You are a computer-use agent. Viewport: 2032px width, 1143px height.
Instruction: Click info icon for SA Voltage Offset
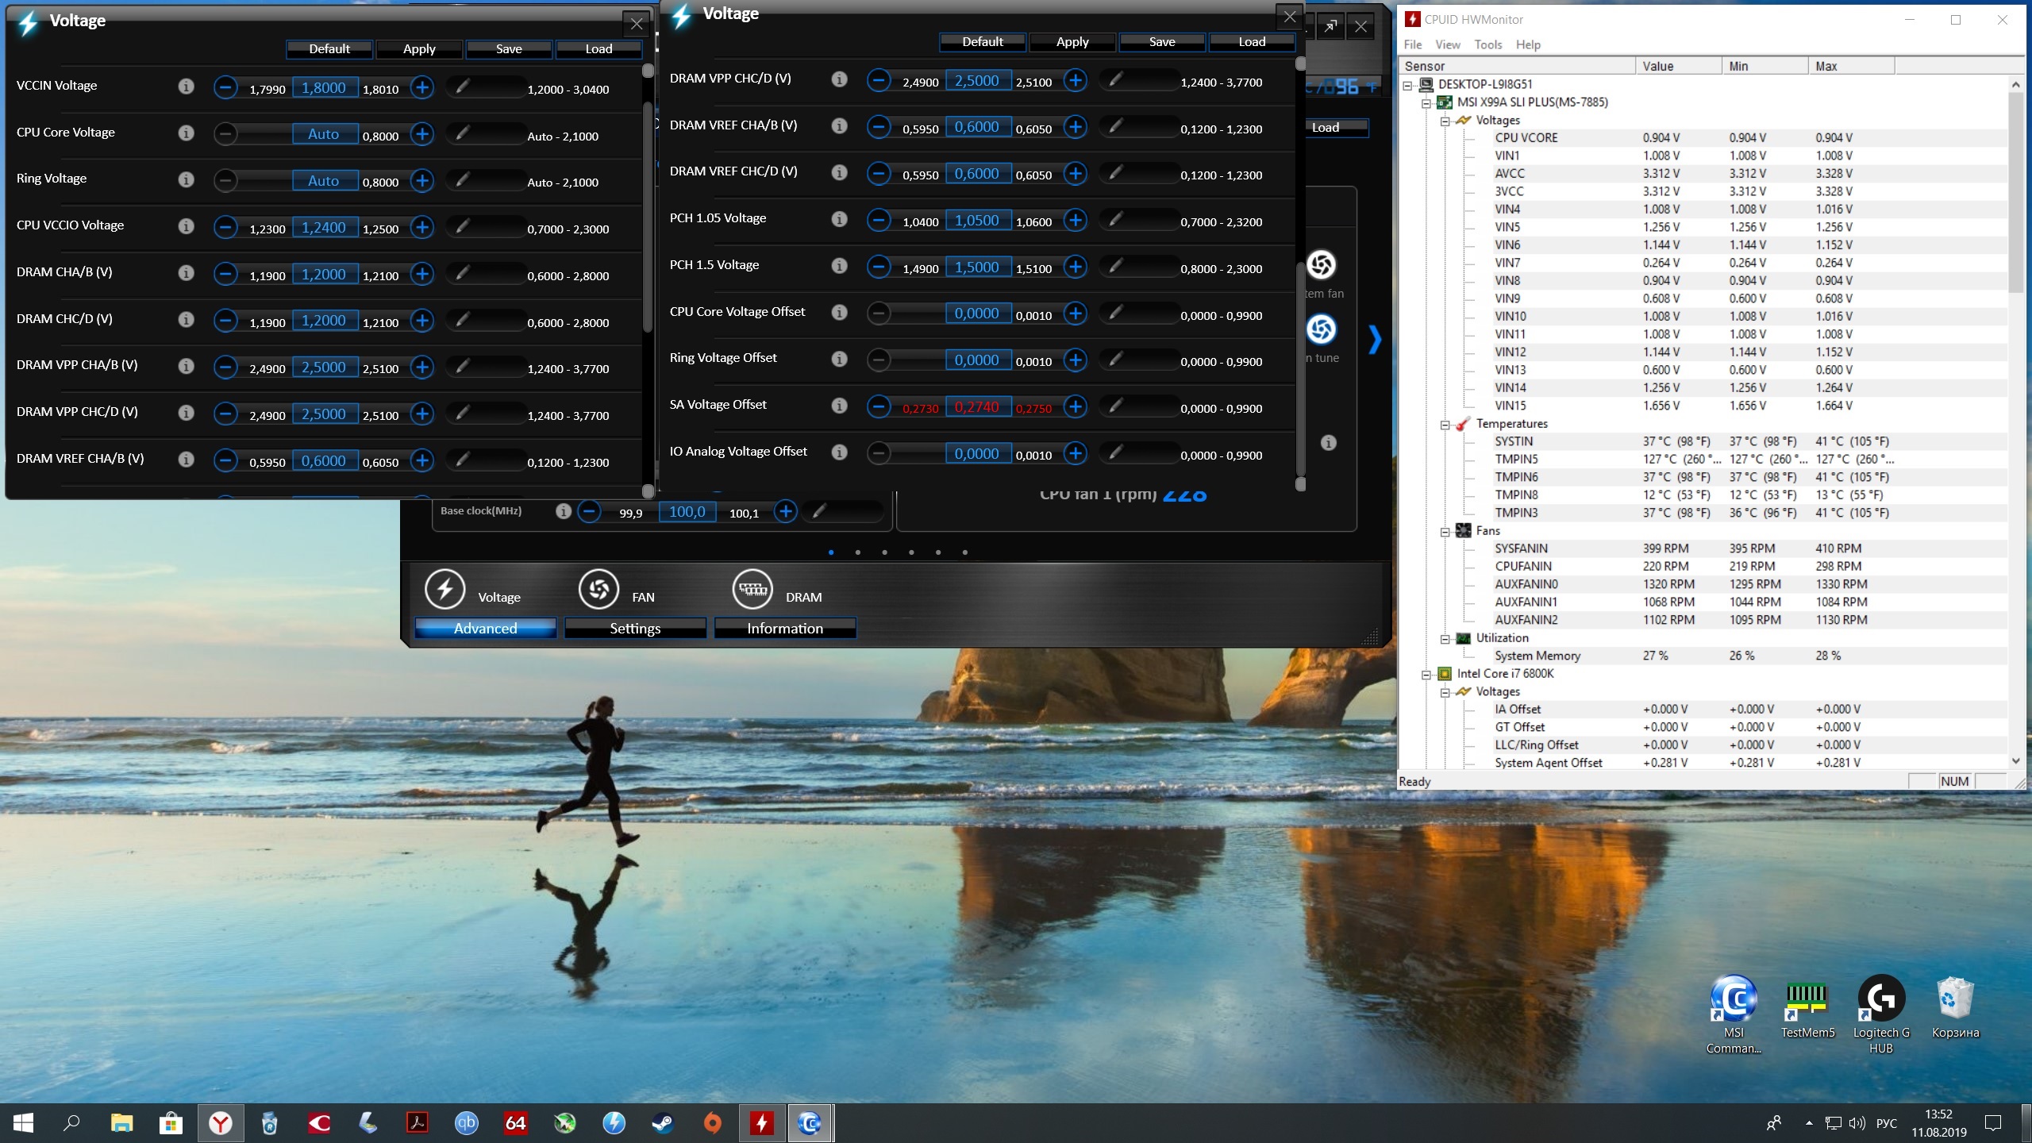point(839,406)
